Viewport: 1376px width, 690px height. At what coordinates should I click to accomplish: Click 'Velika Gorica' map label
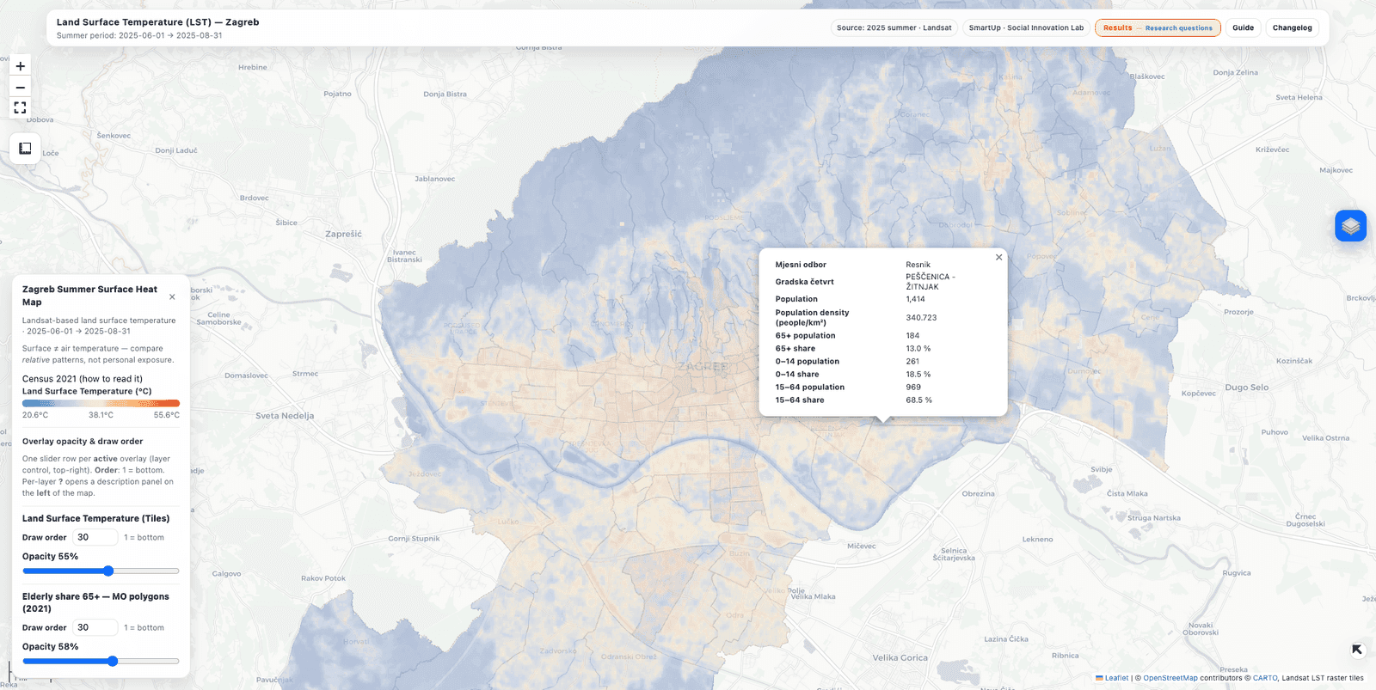coord(900,658)
